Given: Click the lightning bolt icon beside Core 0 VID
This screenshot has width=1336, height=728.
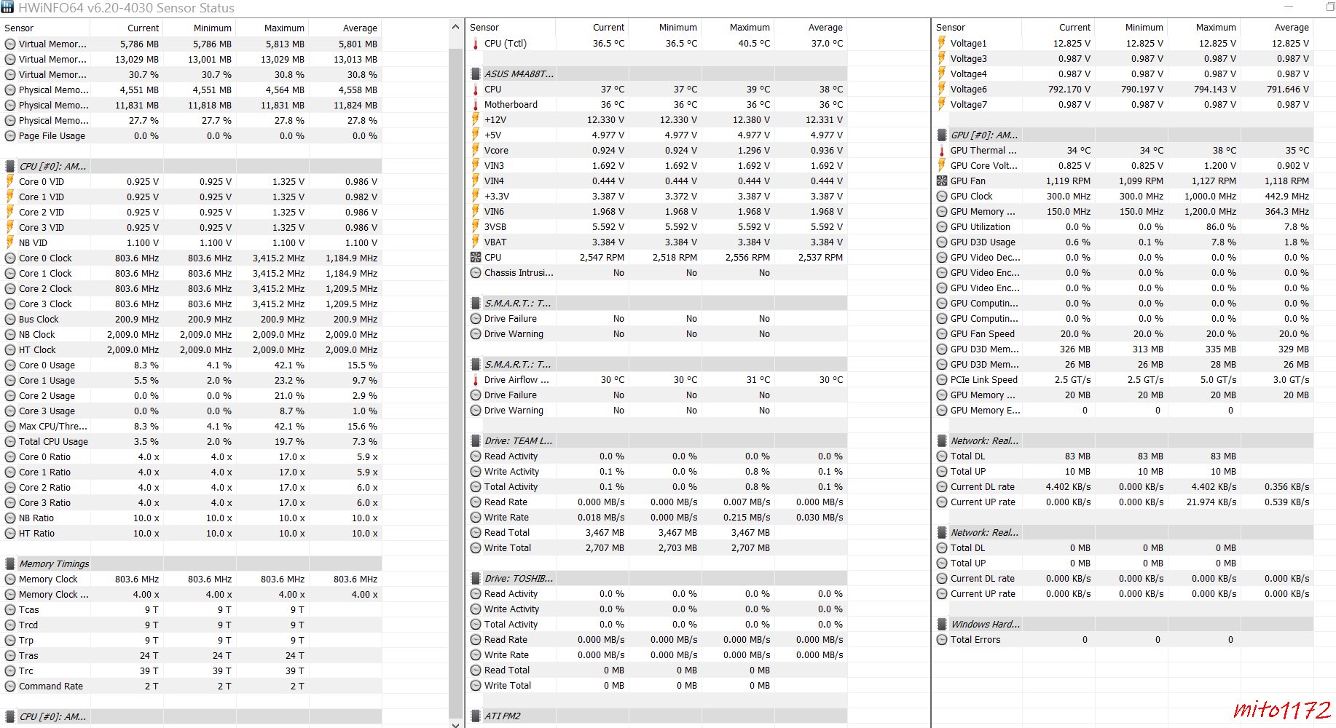Looking at the screenshot, I should pyautogui.click(x=10, y=181).
